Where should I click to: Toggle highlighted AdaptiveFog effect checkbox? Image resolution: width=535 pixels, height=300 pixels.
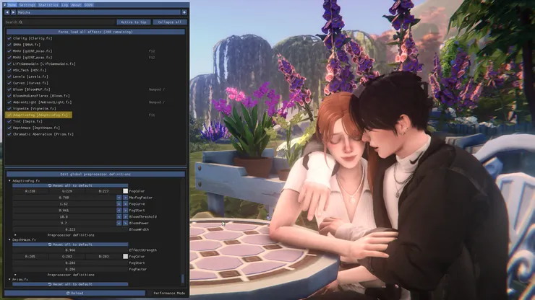(9, 115)
